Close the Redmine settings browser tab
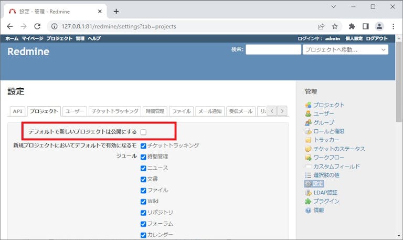 [100, 12]
